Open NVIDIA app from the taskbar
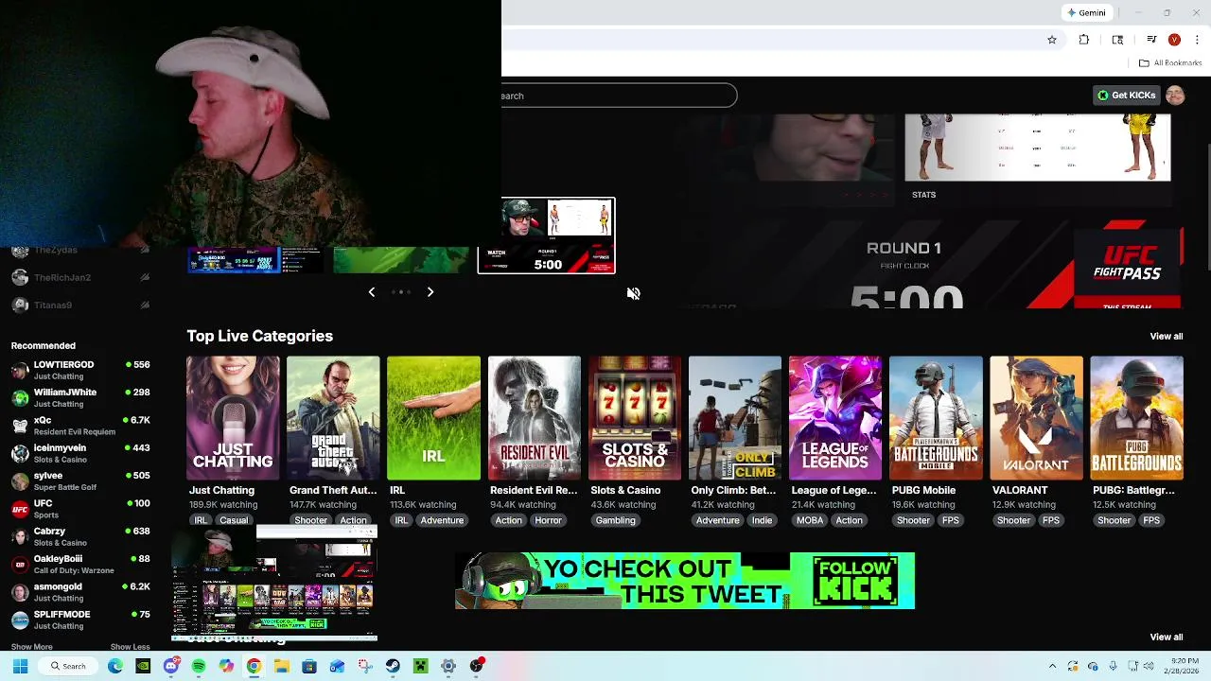1211x681 pixels. pyautogui.click(x=143, y=667)
